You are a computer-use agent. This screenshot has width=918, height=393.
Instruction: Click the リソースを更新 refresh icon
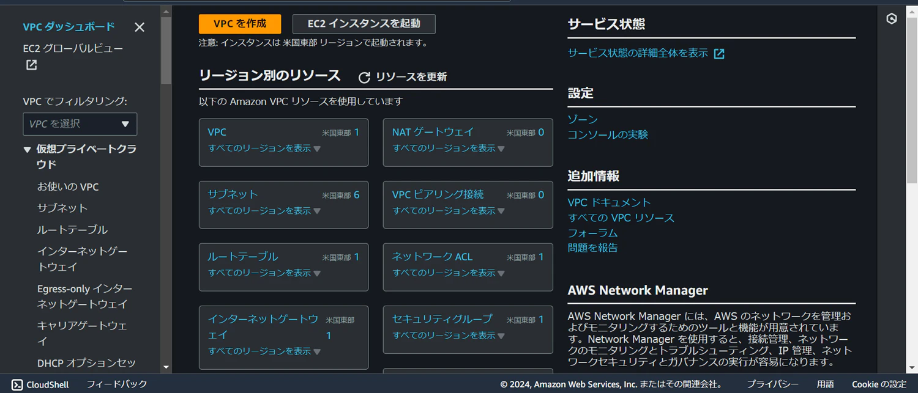[x=364, y=77]
